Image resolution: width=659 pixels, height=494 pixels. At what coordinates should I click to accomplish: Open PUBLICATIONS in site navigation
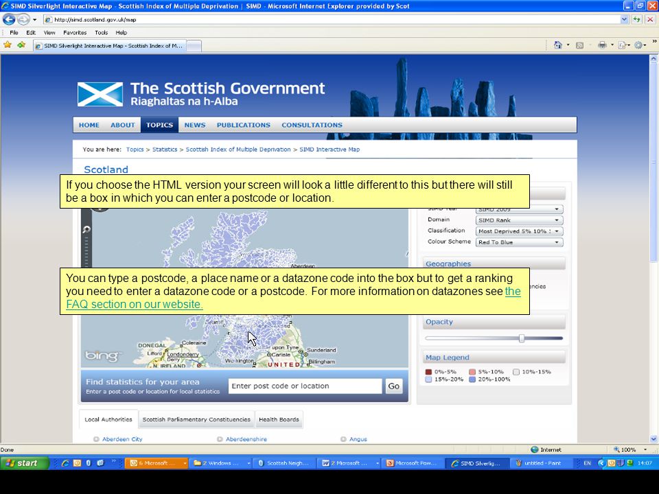click(243, 125)
